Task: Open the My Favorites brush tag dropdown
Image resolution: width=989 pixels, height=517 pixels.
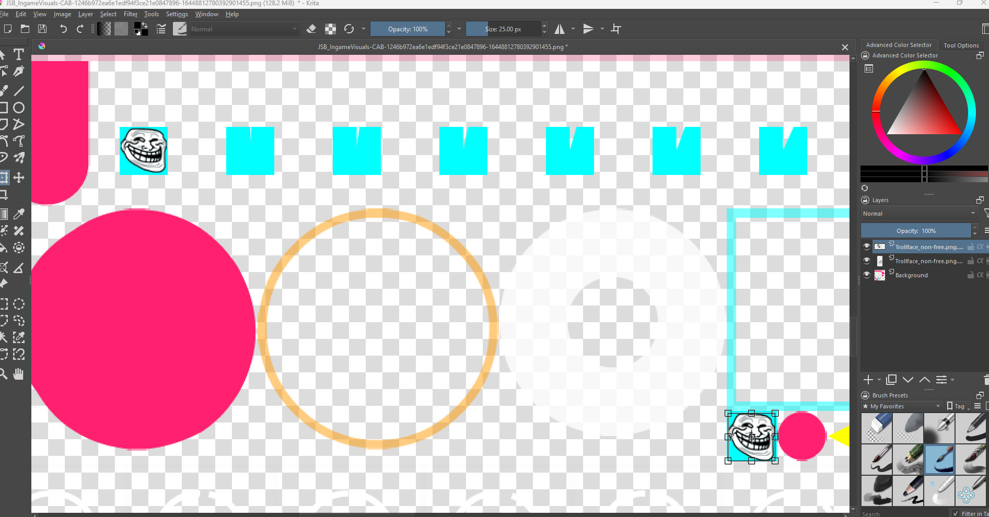Action: 901,406
